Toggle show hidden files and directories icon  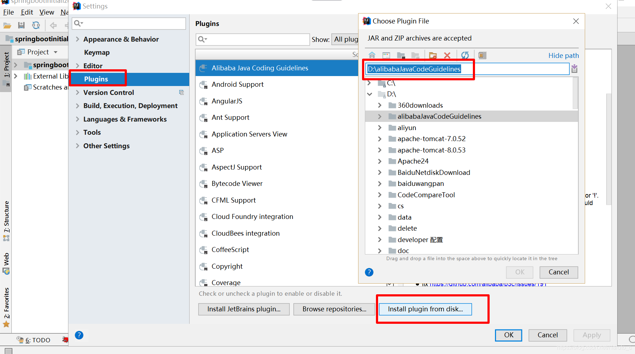coord(482,55)
